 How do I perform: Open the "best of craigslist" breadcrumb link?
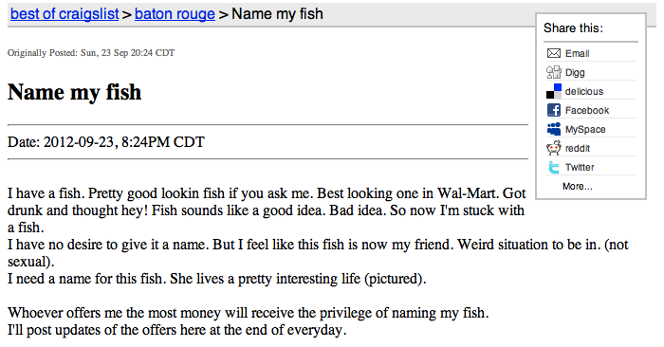tap(65, 14)
